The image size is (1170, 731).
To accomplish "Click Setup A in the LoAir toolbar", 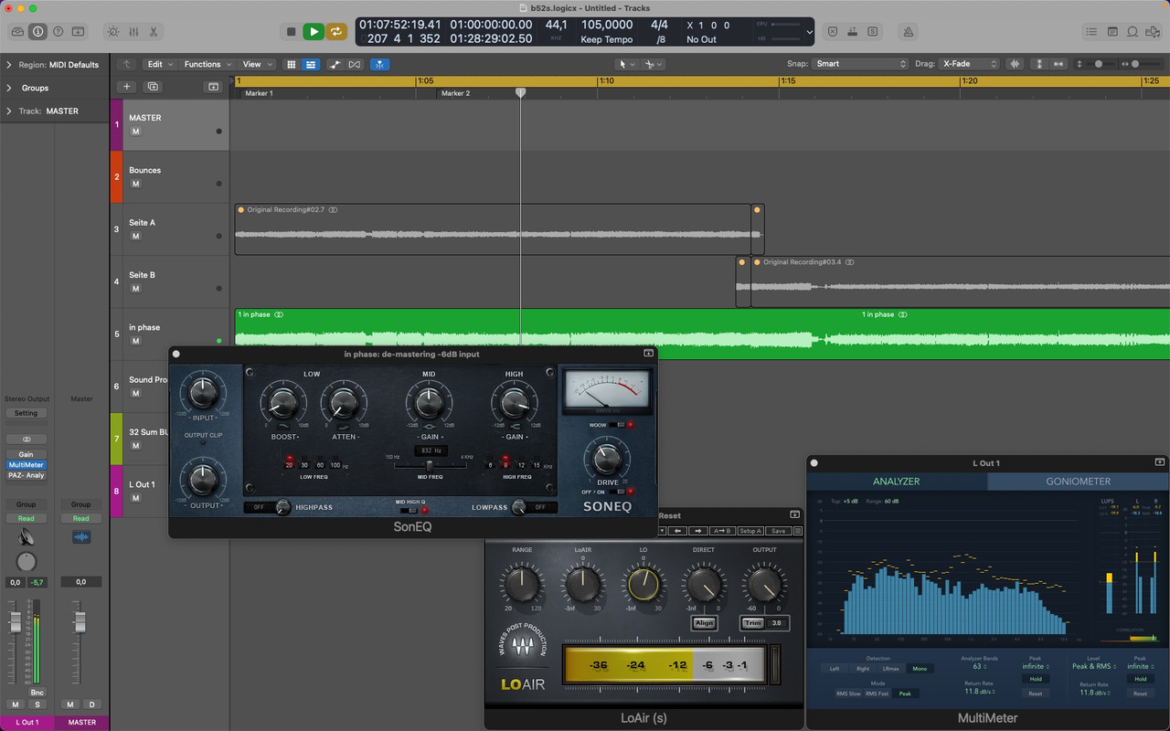I will tap(750, 531).
